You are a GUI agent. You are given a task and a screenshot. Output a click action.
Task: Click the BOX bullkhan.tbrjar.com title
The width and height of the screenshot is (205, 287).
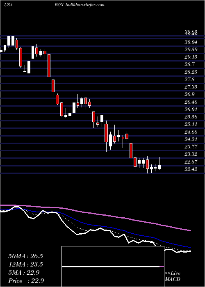[x=79, y=5]
